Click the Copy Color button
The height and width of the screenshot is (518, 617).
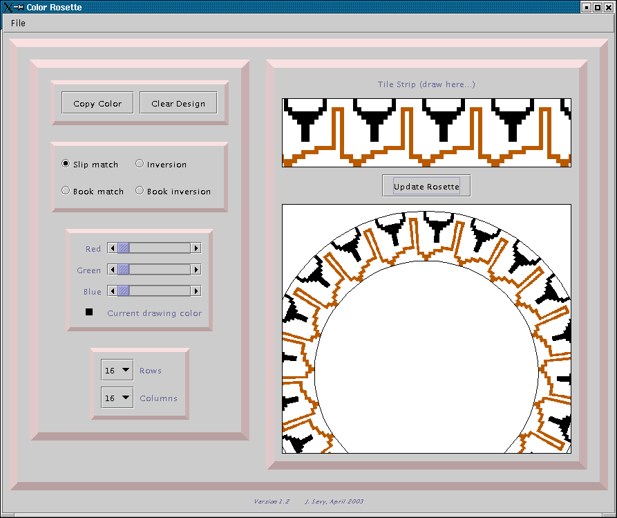pos(97,103)
